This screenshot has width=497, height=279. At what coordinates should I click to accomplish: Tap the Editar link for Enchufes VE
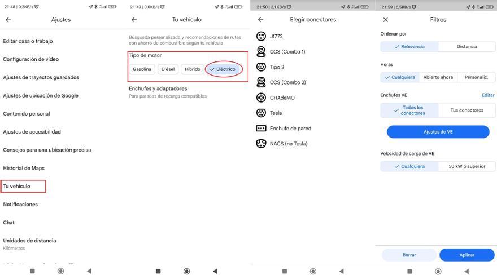coord(488,95)
